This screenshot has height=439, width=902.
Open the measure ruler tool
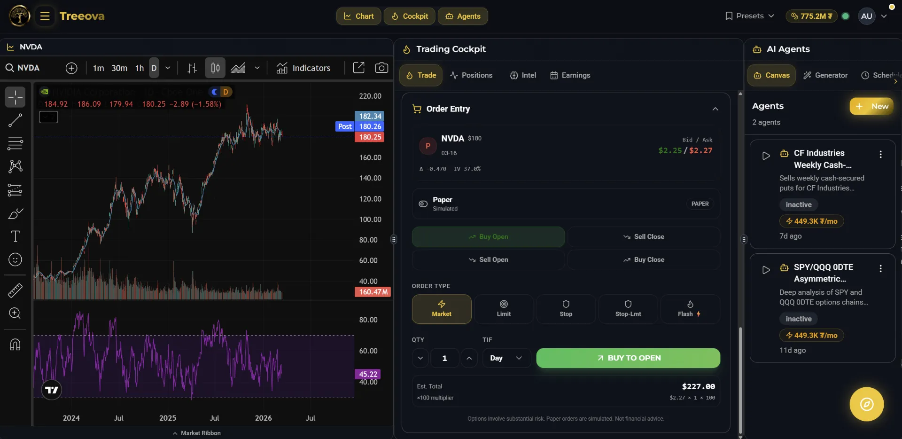coord(15,291)
